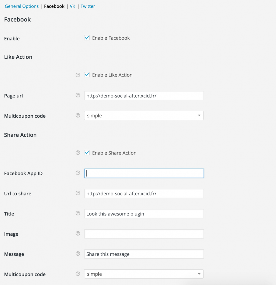Click help icon next to Image field
This screenshot has height=285, width=276.
point(78,234)
